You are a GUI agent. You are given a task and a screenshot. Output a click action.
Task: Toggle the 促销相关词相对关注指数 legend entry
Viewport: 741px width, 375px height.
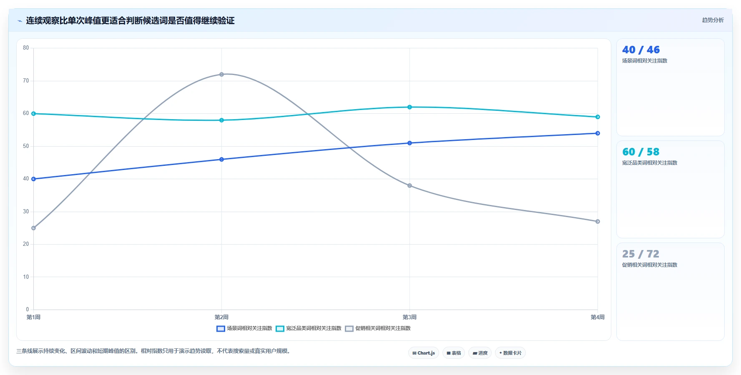click(x=378, y=328)
